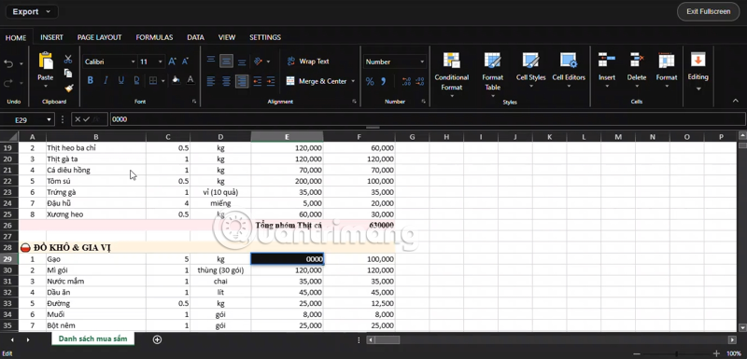Screen dimensions: 747x359
Task: Decrease indent icon
Action: pos(258,81)
